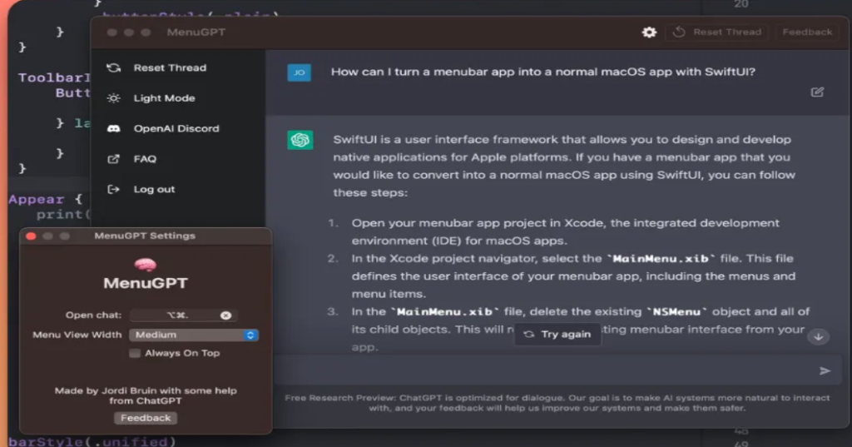Click the Discord logo icon in sidebar
The image size is (852, 447).
point(113,129)
